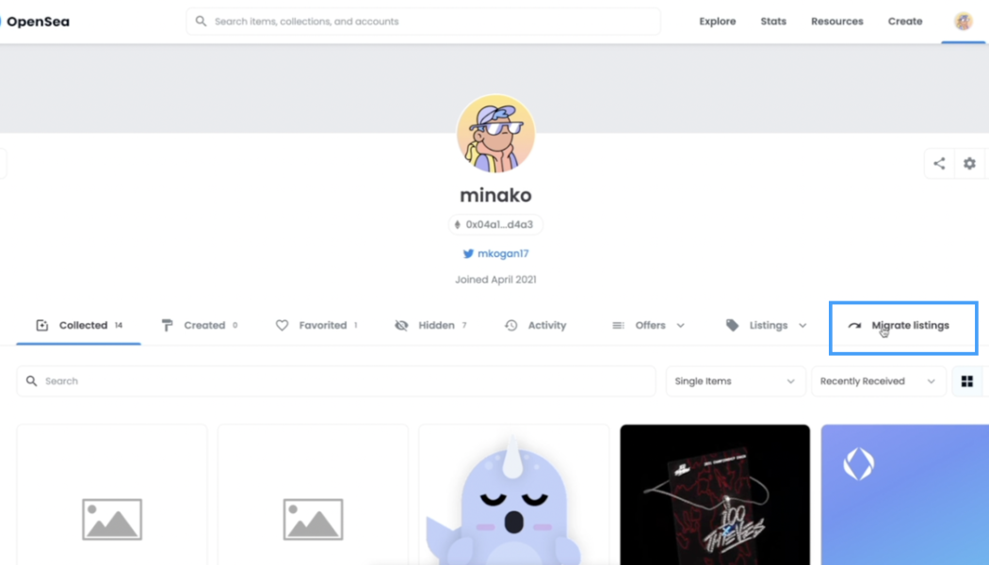989x565 pixels.
Task: Open the Single Items dropdown
Action: coord(736,380)
